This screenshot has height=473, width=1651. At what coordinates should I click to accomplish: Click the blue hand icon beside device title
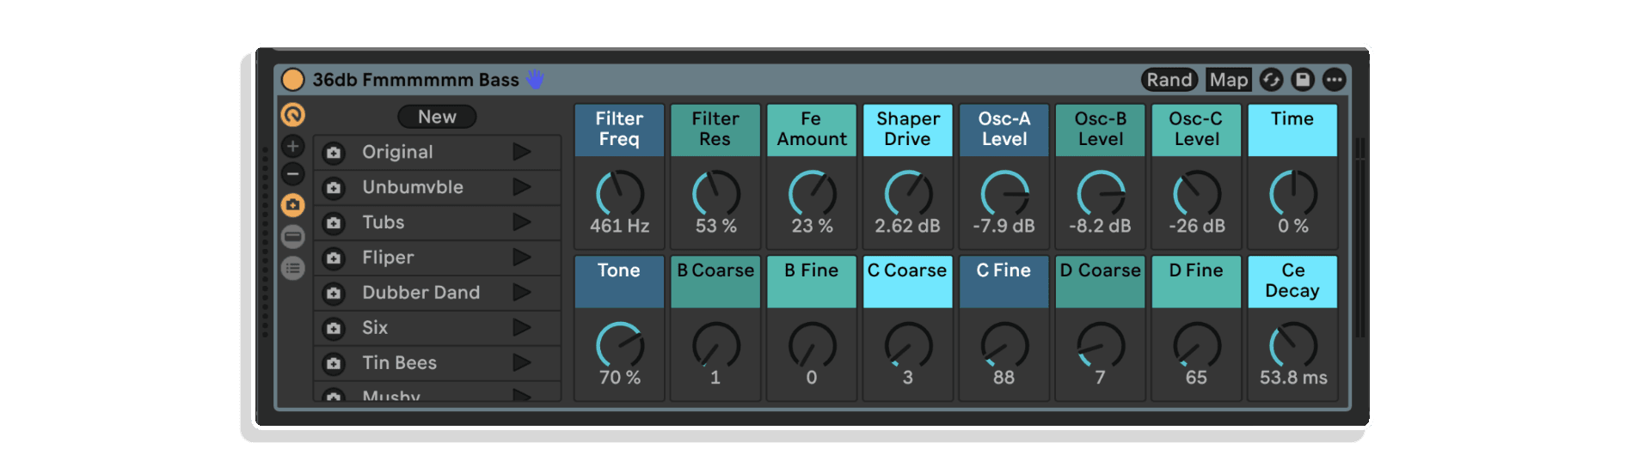[x=535, y=80]
